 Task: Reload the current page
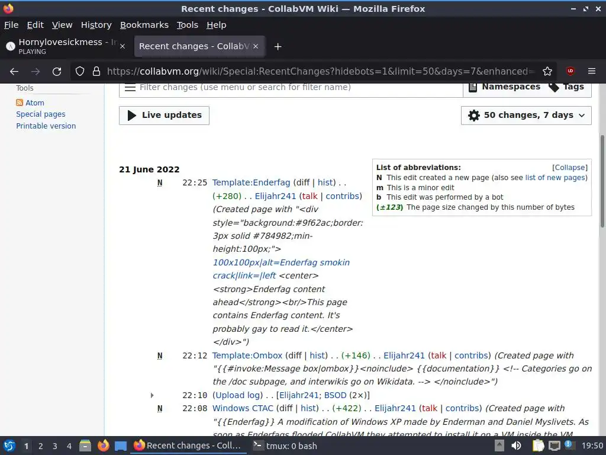(x=57, y=72)
